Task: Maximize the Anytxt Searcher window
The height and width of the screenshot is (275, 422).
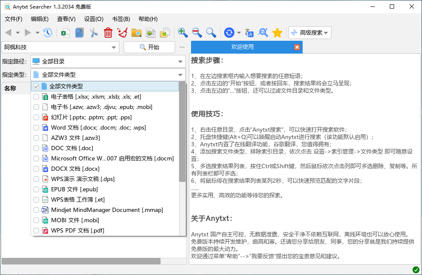Action: (x=392, y=7)
